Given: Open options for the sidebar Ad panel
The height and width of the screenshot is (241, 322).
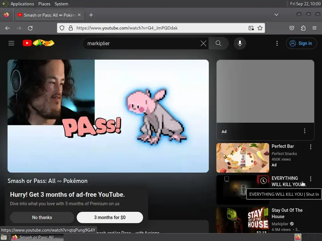Looking at the screenshot, I should 304,131.
